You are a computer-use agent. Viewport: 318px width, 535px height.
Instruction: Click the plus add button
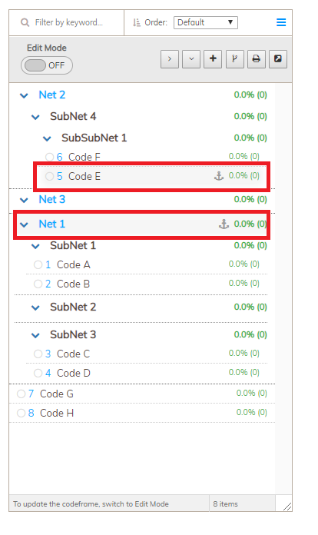(213, 59)
